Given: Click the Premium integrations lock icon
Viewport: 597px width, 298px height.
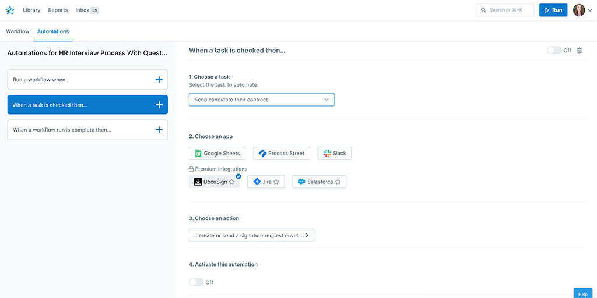Looking at the screenshot, I should point(191,169).
